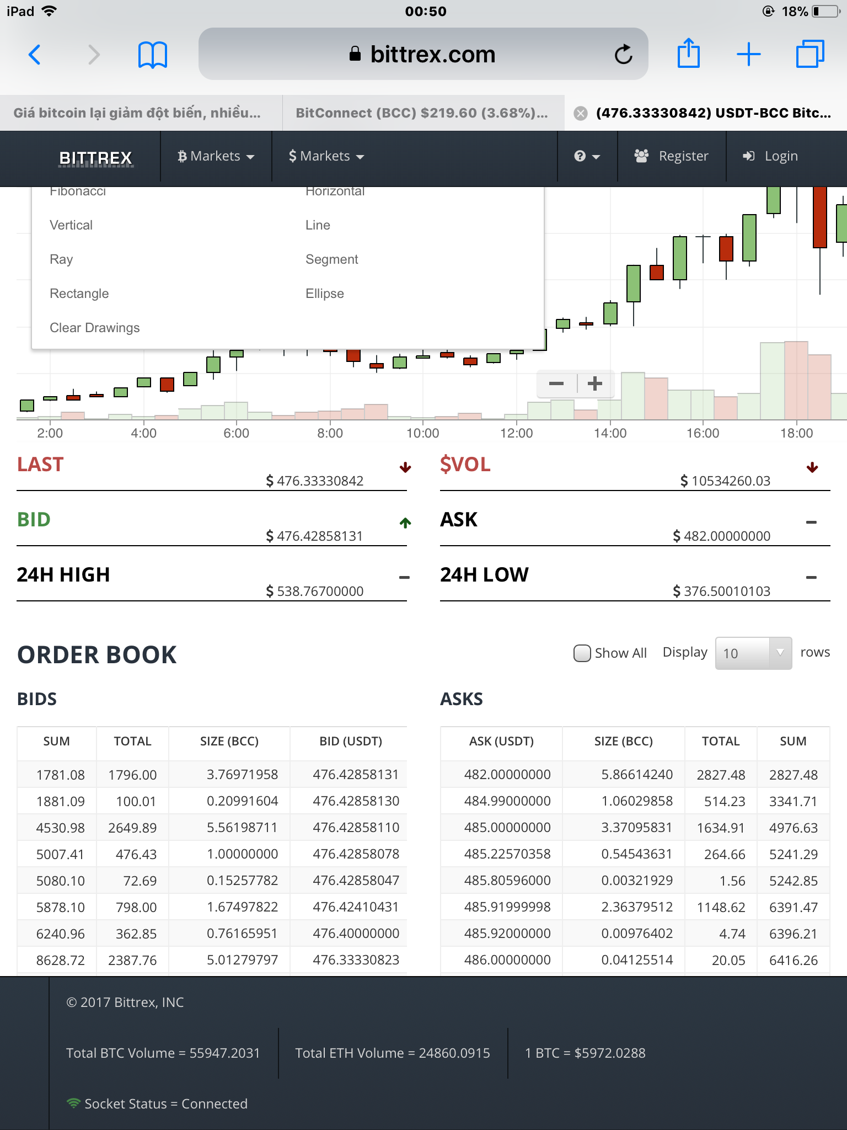Click the asks TOTAL column header
The height and width of the screenshot is (1130, 847).
pos(721,742)
